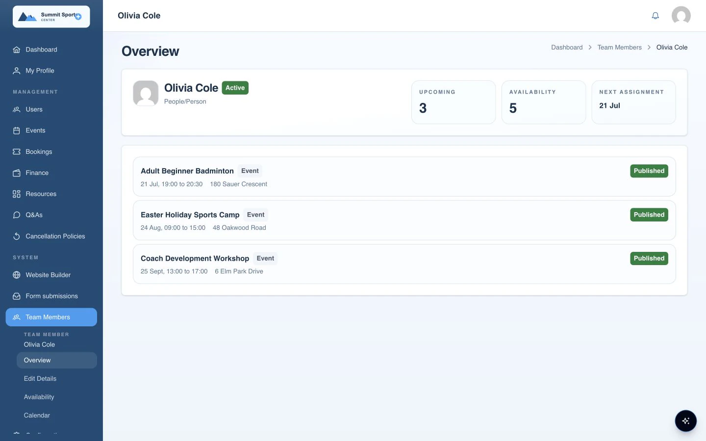
Task: Open Resources section
Action: pos(51,194)
